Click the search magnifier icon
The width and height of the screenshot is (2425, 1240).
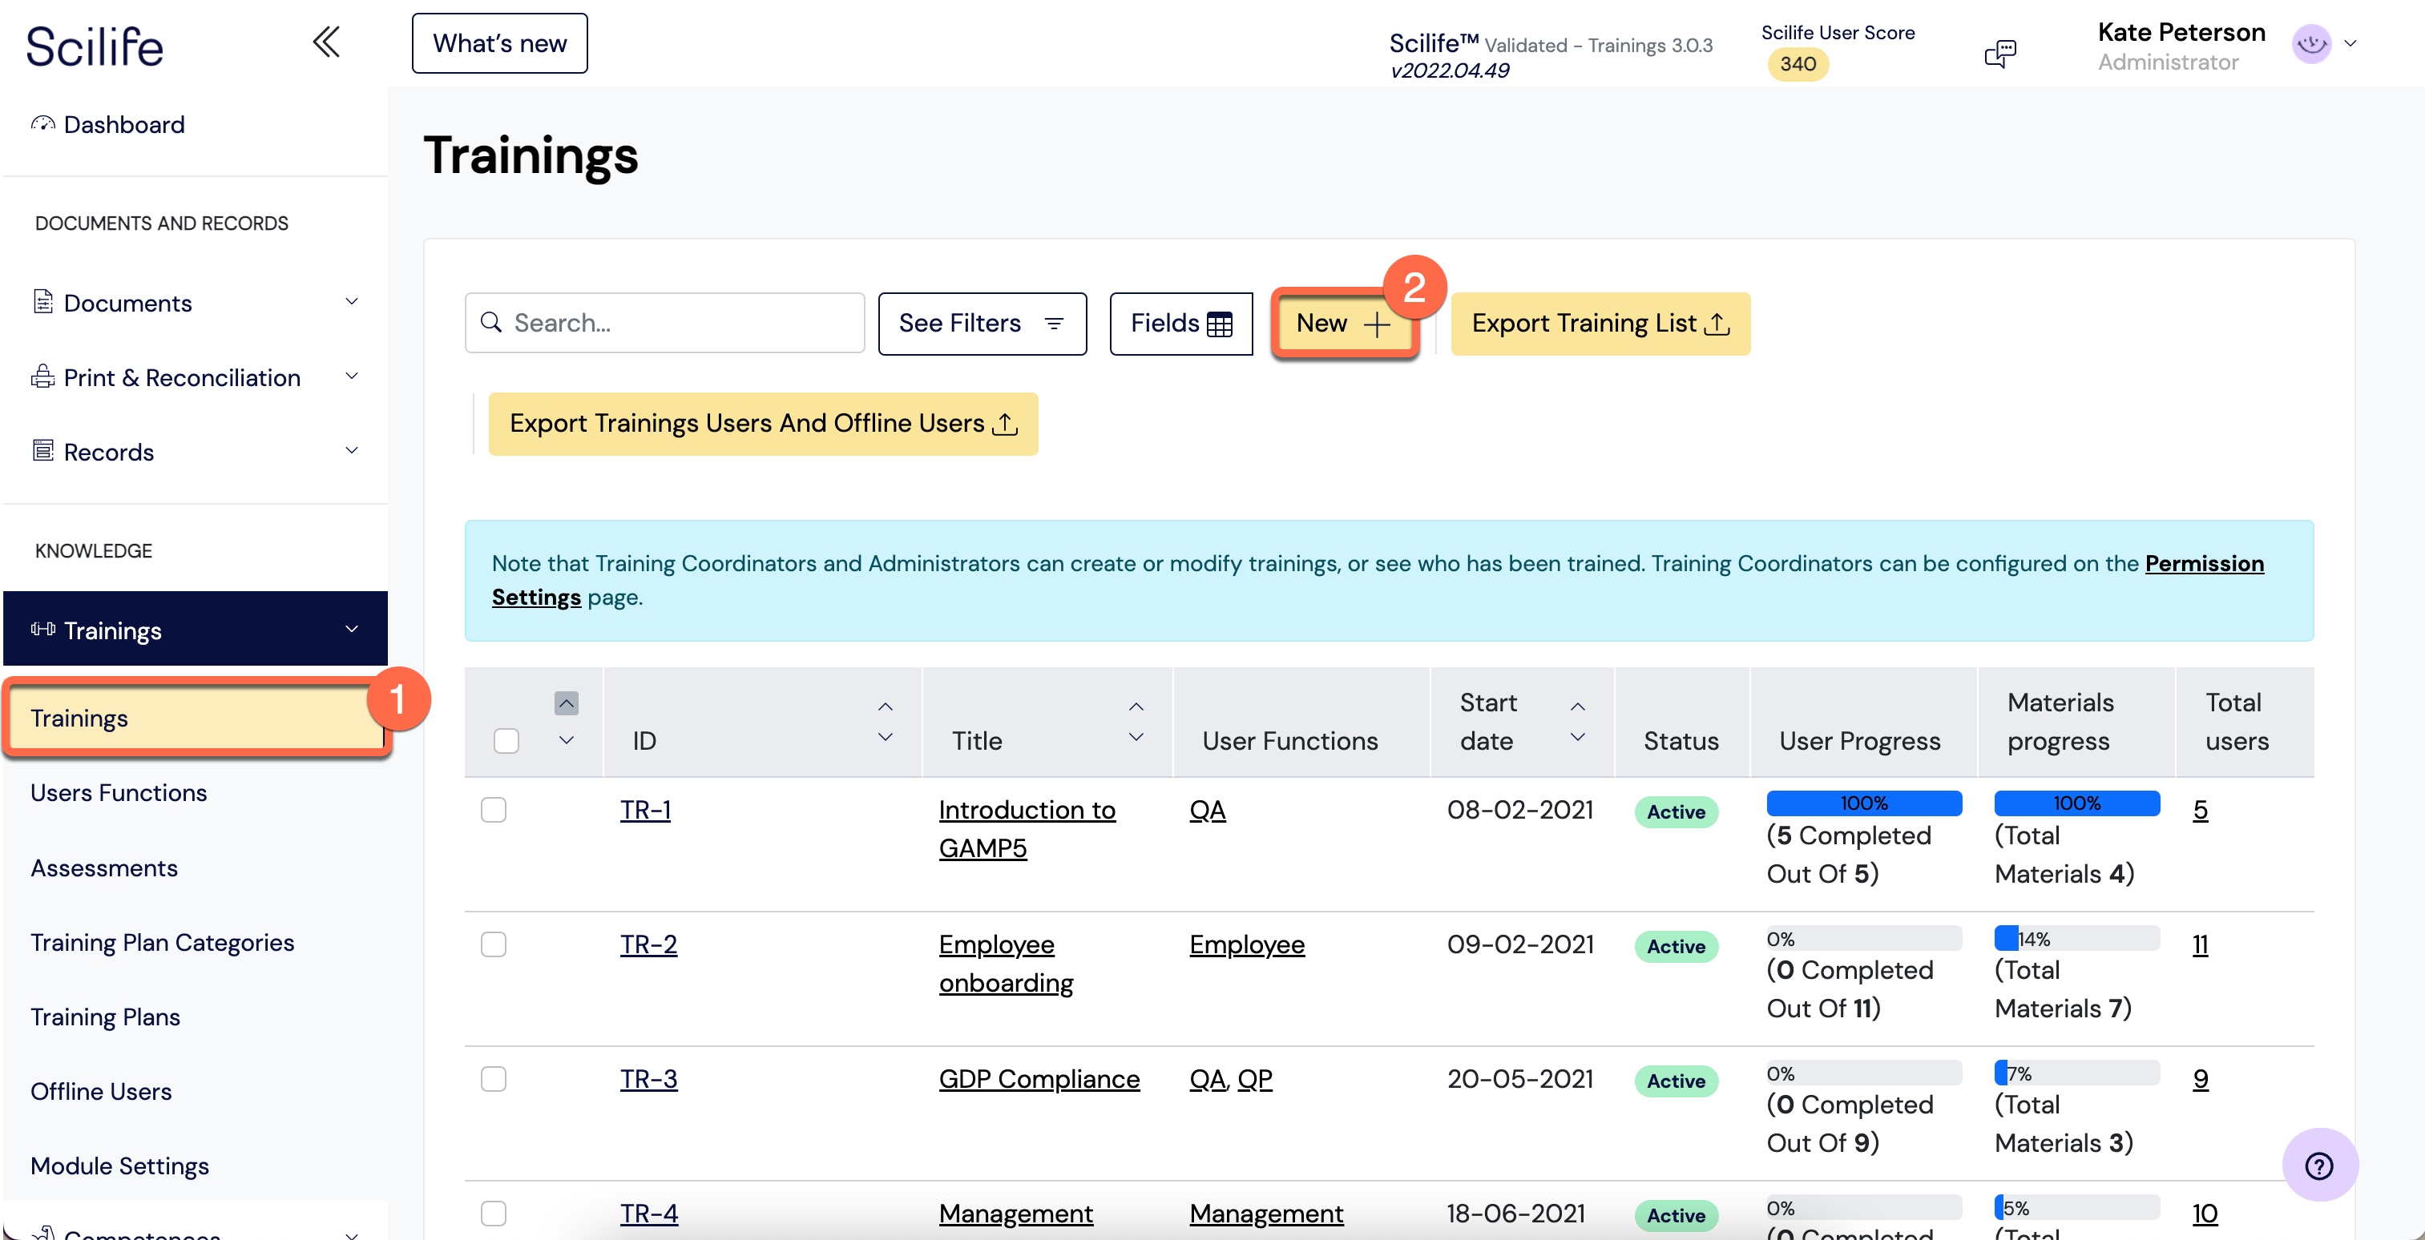[x=490, y=323]
